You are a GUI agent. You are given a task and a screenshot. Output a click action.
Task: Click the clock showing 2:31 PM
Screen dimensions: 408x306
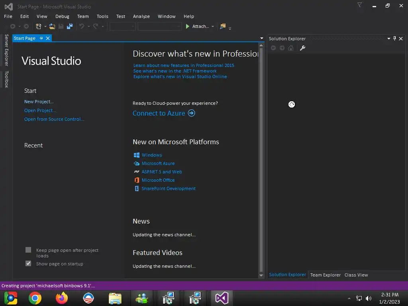click(390, 294)
